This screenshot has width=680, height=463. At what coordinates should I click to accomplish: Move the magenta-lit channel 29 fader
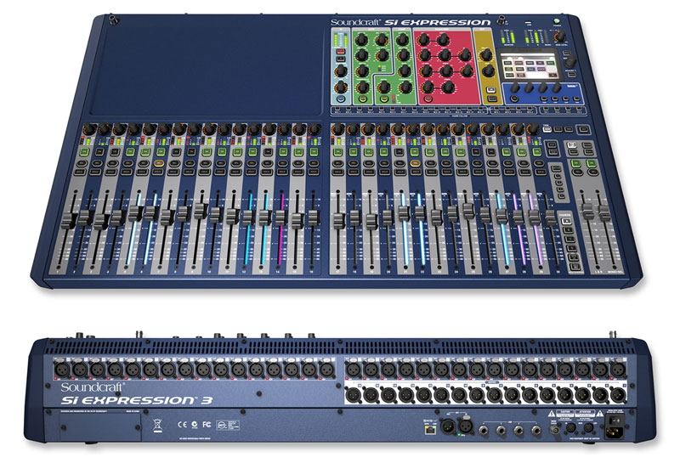click(x=534, y=217)
